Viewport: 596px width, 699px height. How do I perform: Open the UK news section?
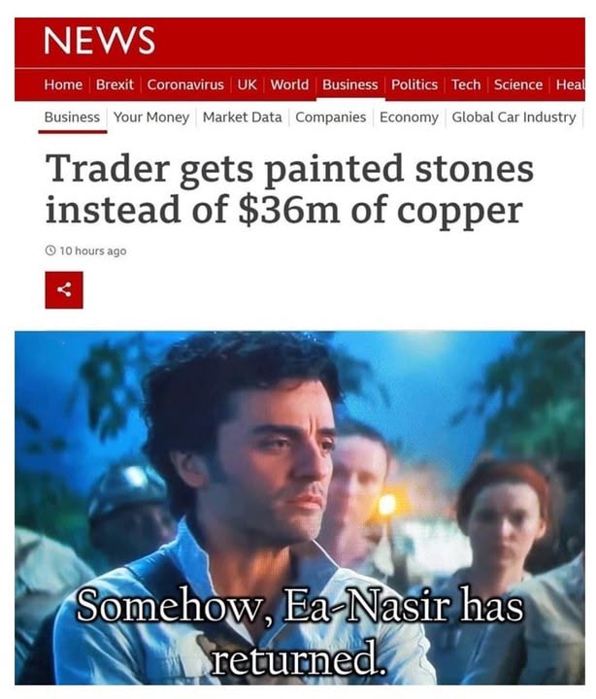[x=247, y=84]
